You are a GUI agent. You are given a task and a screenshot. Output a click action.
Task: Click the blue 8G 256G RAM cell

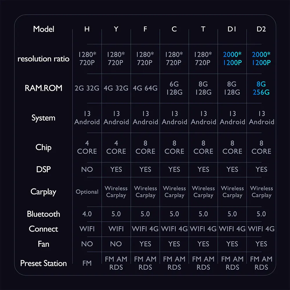tap(261, 88)
